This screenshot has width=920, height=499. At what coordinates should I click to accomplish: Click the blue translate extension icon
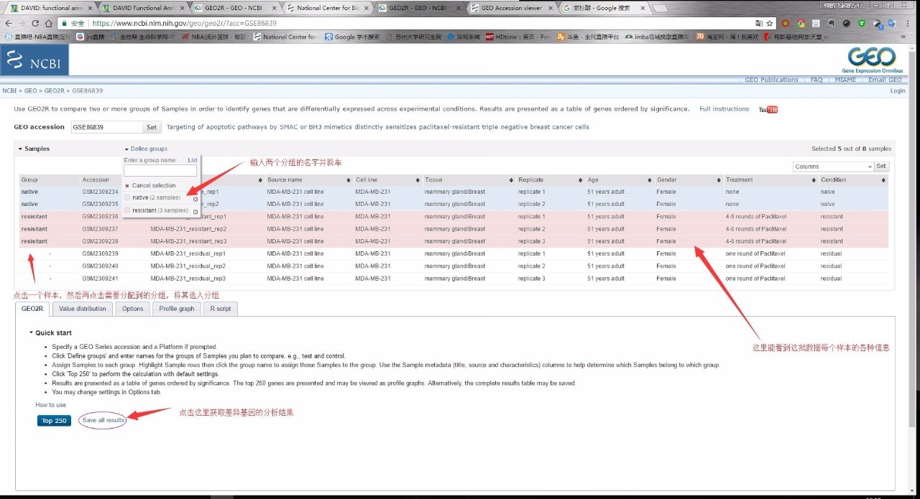pos(893,23)
